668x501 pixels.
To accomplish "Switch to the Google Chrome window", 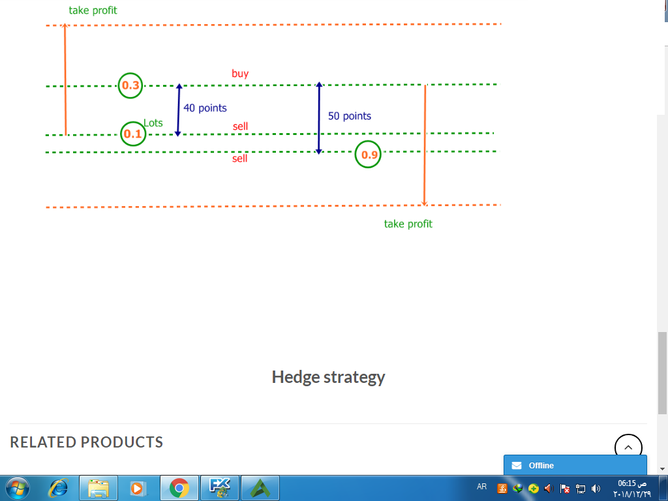I will pos(179,487).
